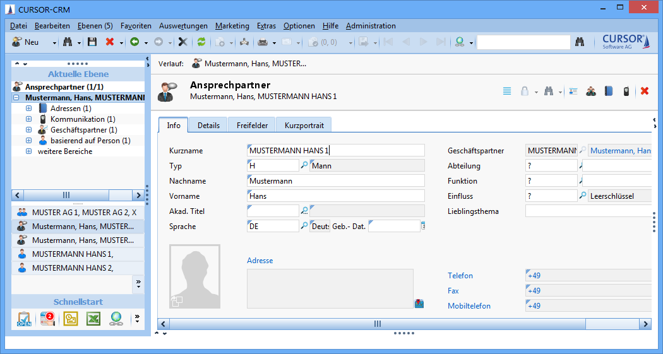The width and height of the screenshot is (663, 354).
Task: Collapse the Mustermann, Hans tree root node
Action: (16, 98)
